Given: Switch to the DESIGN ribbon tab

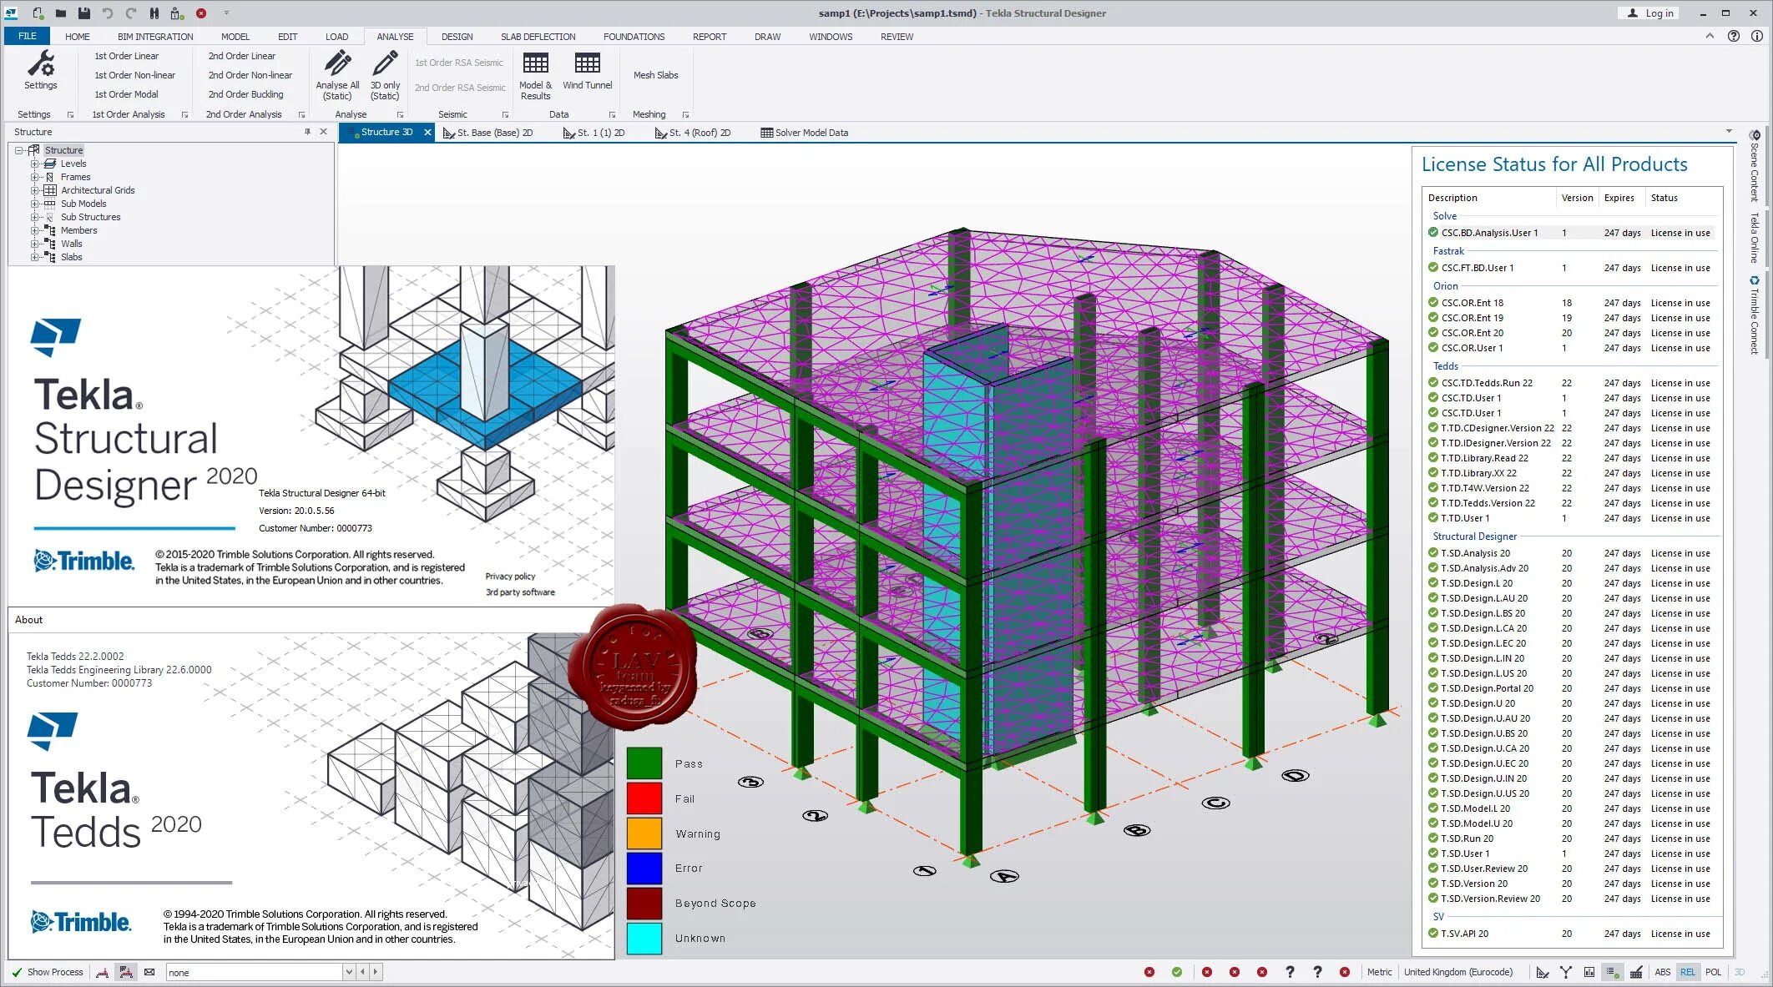Looking at the screenshot, I should click(x=457, y=37).
